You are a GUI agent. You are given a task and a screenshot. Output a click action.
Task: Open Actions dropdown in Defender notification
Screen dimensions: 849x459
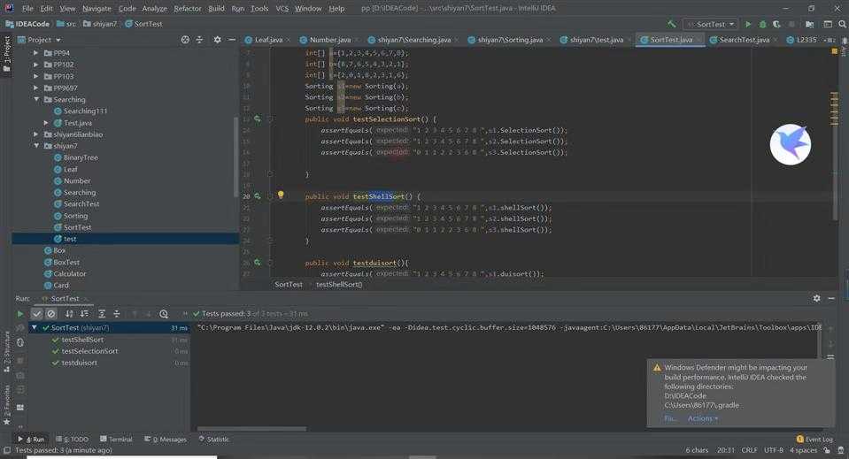[x=703, y=418]
